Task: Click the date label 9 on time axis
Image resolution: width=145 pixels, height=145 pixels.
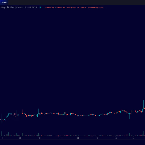Action: click(x=2, y=138)
